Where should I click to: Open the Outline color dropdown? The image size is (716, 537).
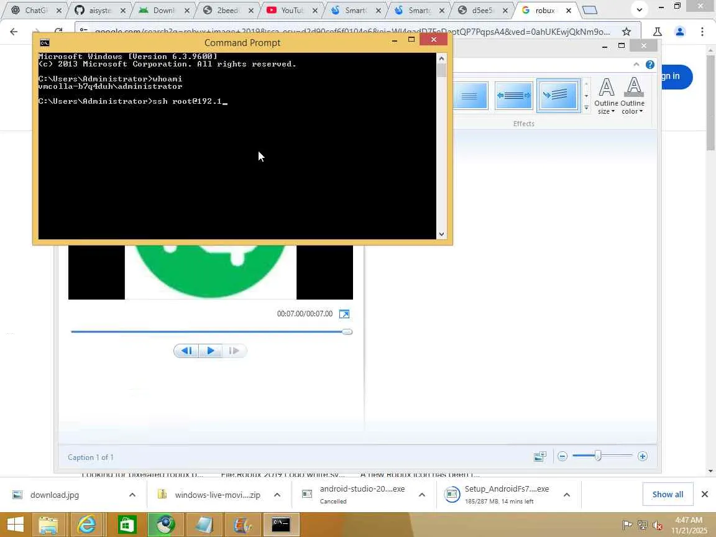(633, 96)
